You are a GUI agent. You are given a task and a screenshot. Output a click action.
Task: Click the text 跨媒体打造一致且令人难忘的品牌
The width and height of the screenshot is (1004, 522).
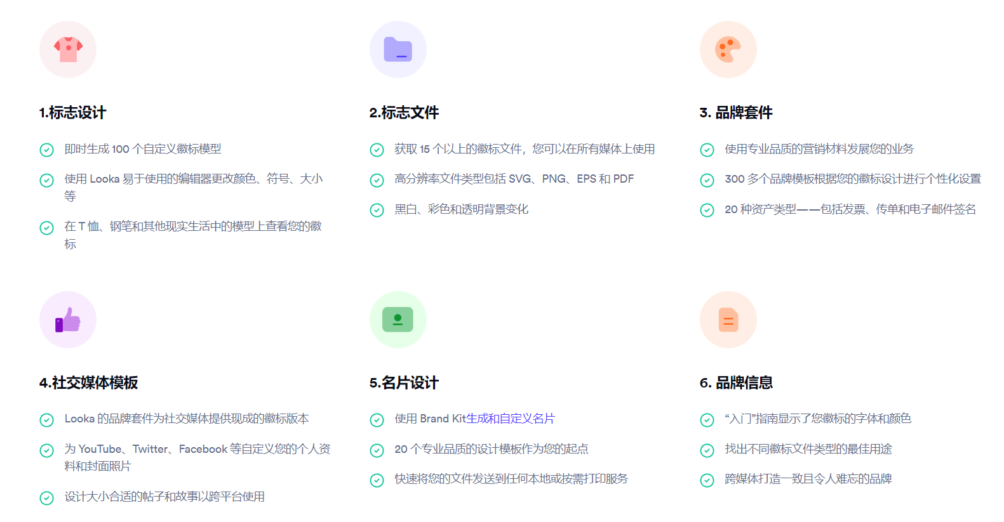(808, 479)
